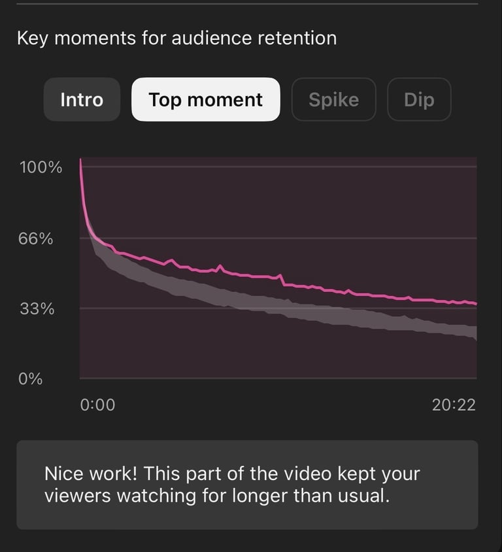Click the 0% axis label
Screen dimensions: 502x552
pos(31,379)
